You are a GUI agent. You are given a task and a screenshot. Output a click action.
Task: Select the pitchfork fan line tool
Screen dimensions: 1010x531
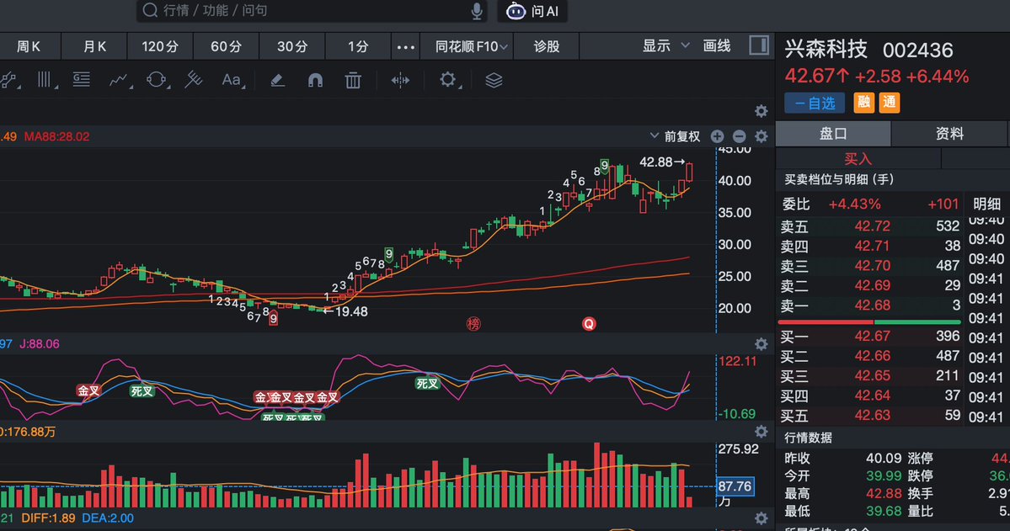point(193,79)
